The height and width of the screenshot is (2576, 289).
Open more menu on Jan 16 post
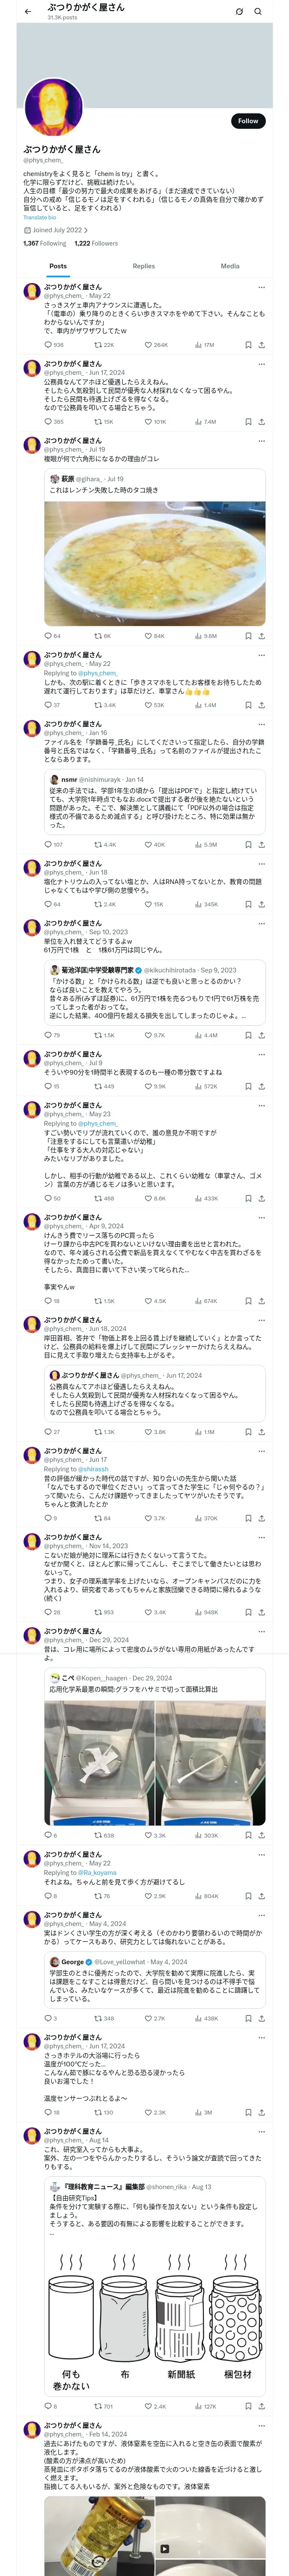click(x=261, y=724)
